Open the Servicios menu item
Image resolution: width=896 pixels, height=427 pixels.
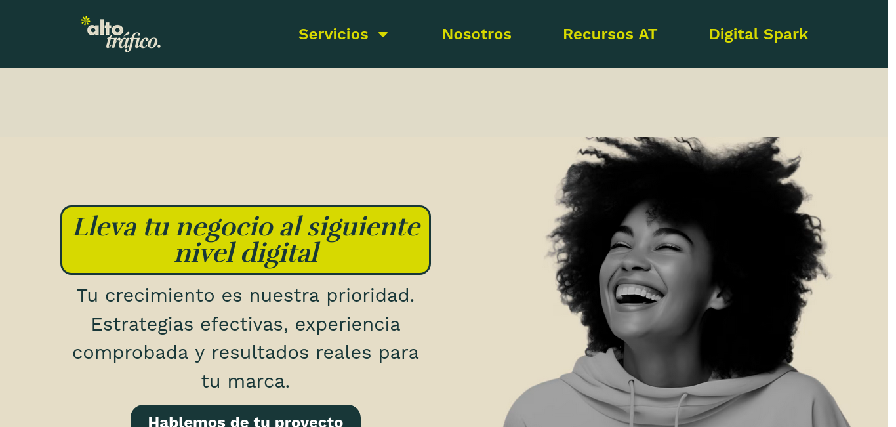pyautogui.click(x=333, y=34)
